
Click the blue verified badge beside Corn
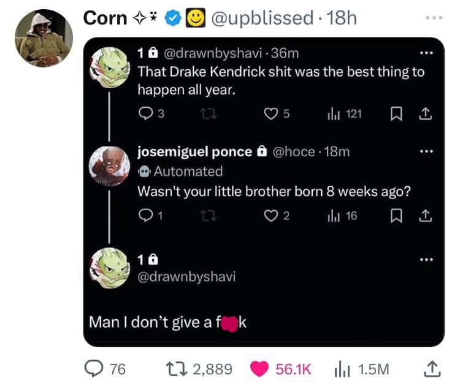click(174, 18)
